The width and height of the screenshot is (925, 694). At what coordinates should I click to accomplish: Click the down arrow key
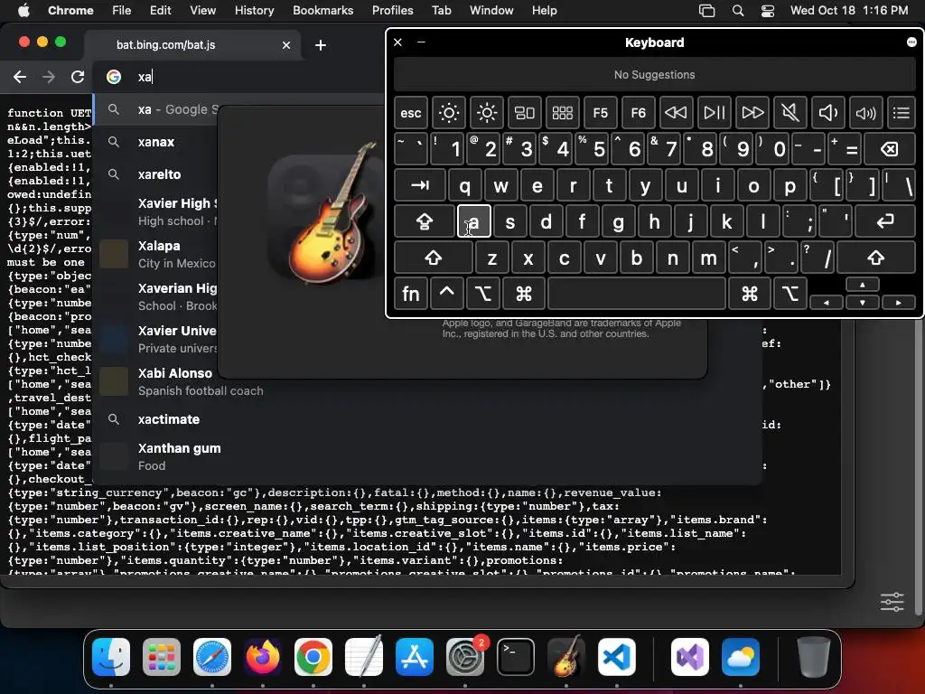point(863,302)
